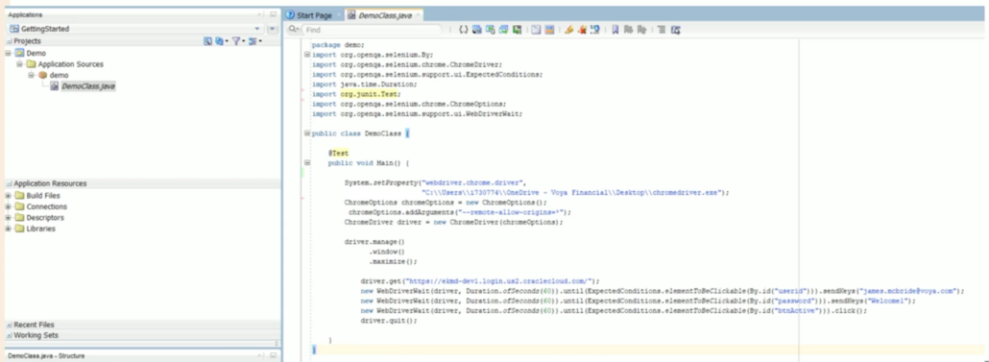989x362 pixels.
Task: Expand the Connections folder
Action: pyautogui.click(x=9, y=206)
